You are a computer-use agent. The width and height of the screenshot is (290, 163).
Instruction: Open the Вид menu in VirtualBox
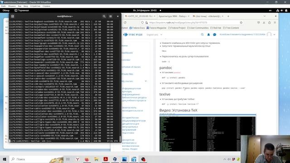[x=19, y=6]
